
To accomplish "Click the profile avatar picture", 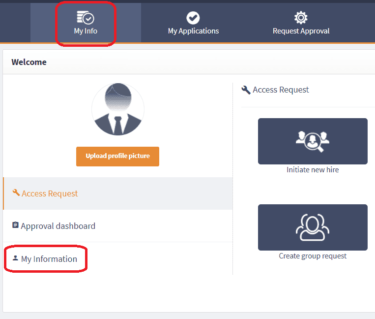I will pos(118,109).
